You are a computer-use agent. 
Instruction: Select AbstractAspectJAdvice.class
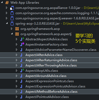[46, 39]
